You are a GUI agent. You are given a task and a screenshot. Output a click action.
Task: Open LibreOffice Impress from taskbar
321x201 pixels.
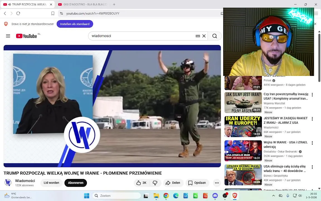coord(205,196)
